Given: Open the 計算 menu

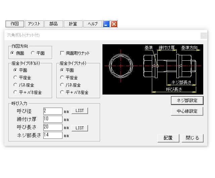Looking at the screenshot, I should click(x=73, y=24).
